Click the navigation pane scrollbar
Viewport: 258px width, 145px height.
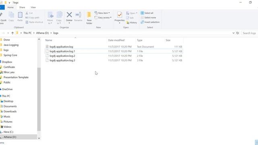tap(39, 99)
